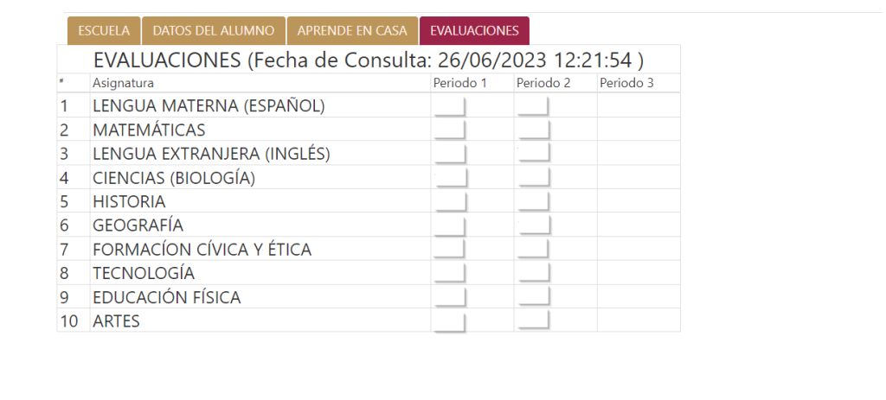886x400 pixels.
Task: Click the EVALUACIONES Fecha de Consulta heading
Action: click(369, 60)
